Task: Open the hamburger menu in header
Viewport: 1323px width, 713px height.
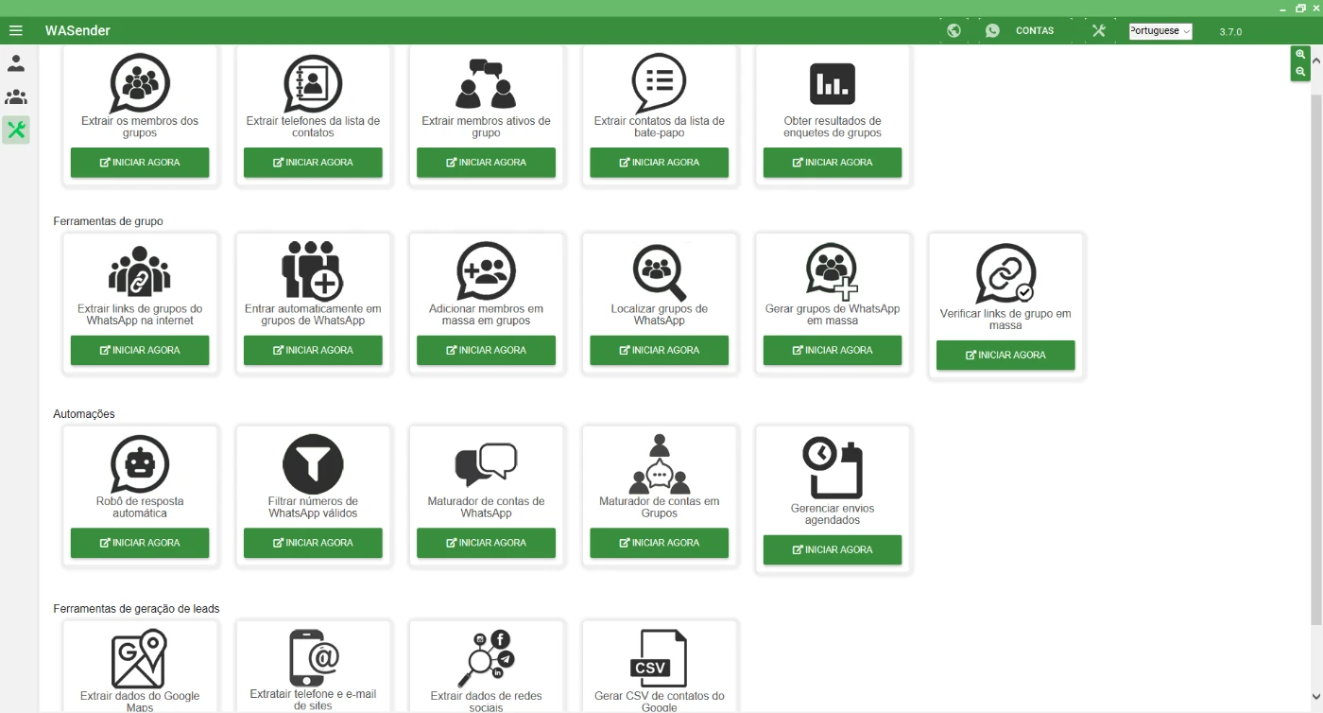Action: [x=15, y=30]
